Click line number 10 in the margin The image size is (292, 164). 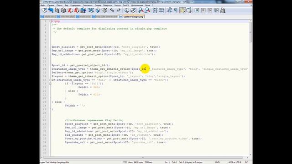click(x=45, y=54)
